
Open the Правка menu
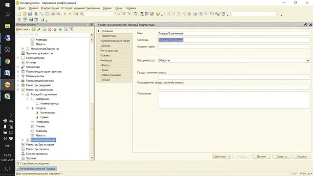pos(34,8)
